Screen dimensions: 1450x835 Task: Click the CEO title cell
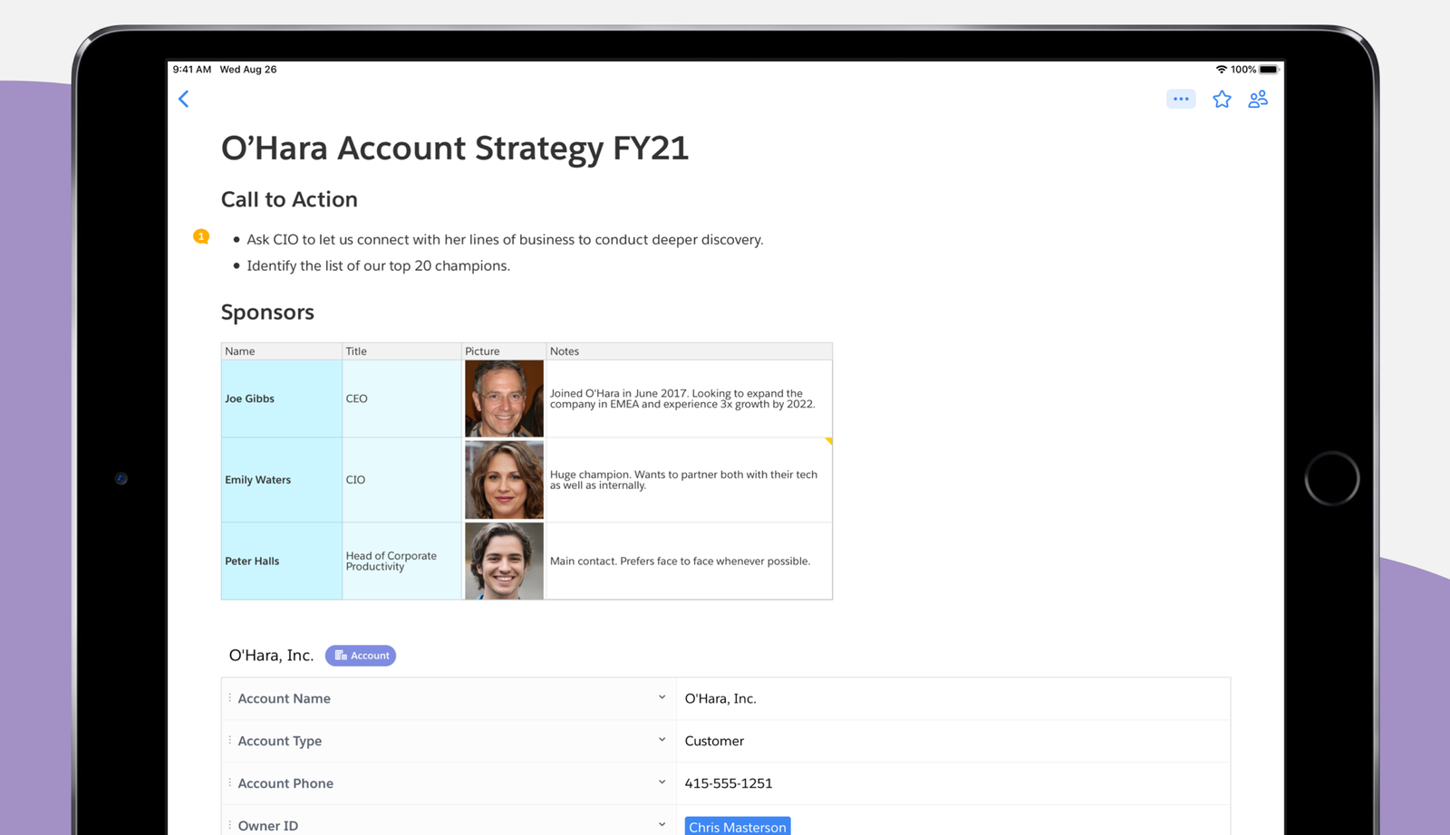[x=401, y=398]
